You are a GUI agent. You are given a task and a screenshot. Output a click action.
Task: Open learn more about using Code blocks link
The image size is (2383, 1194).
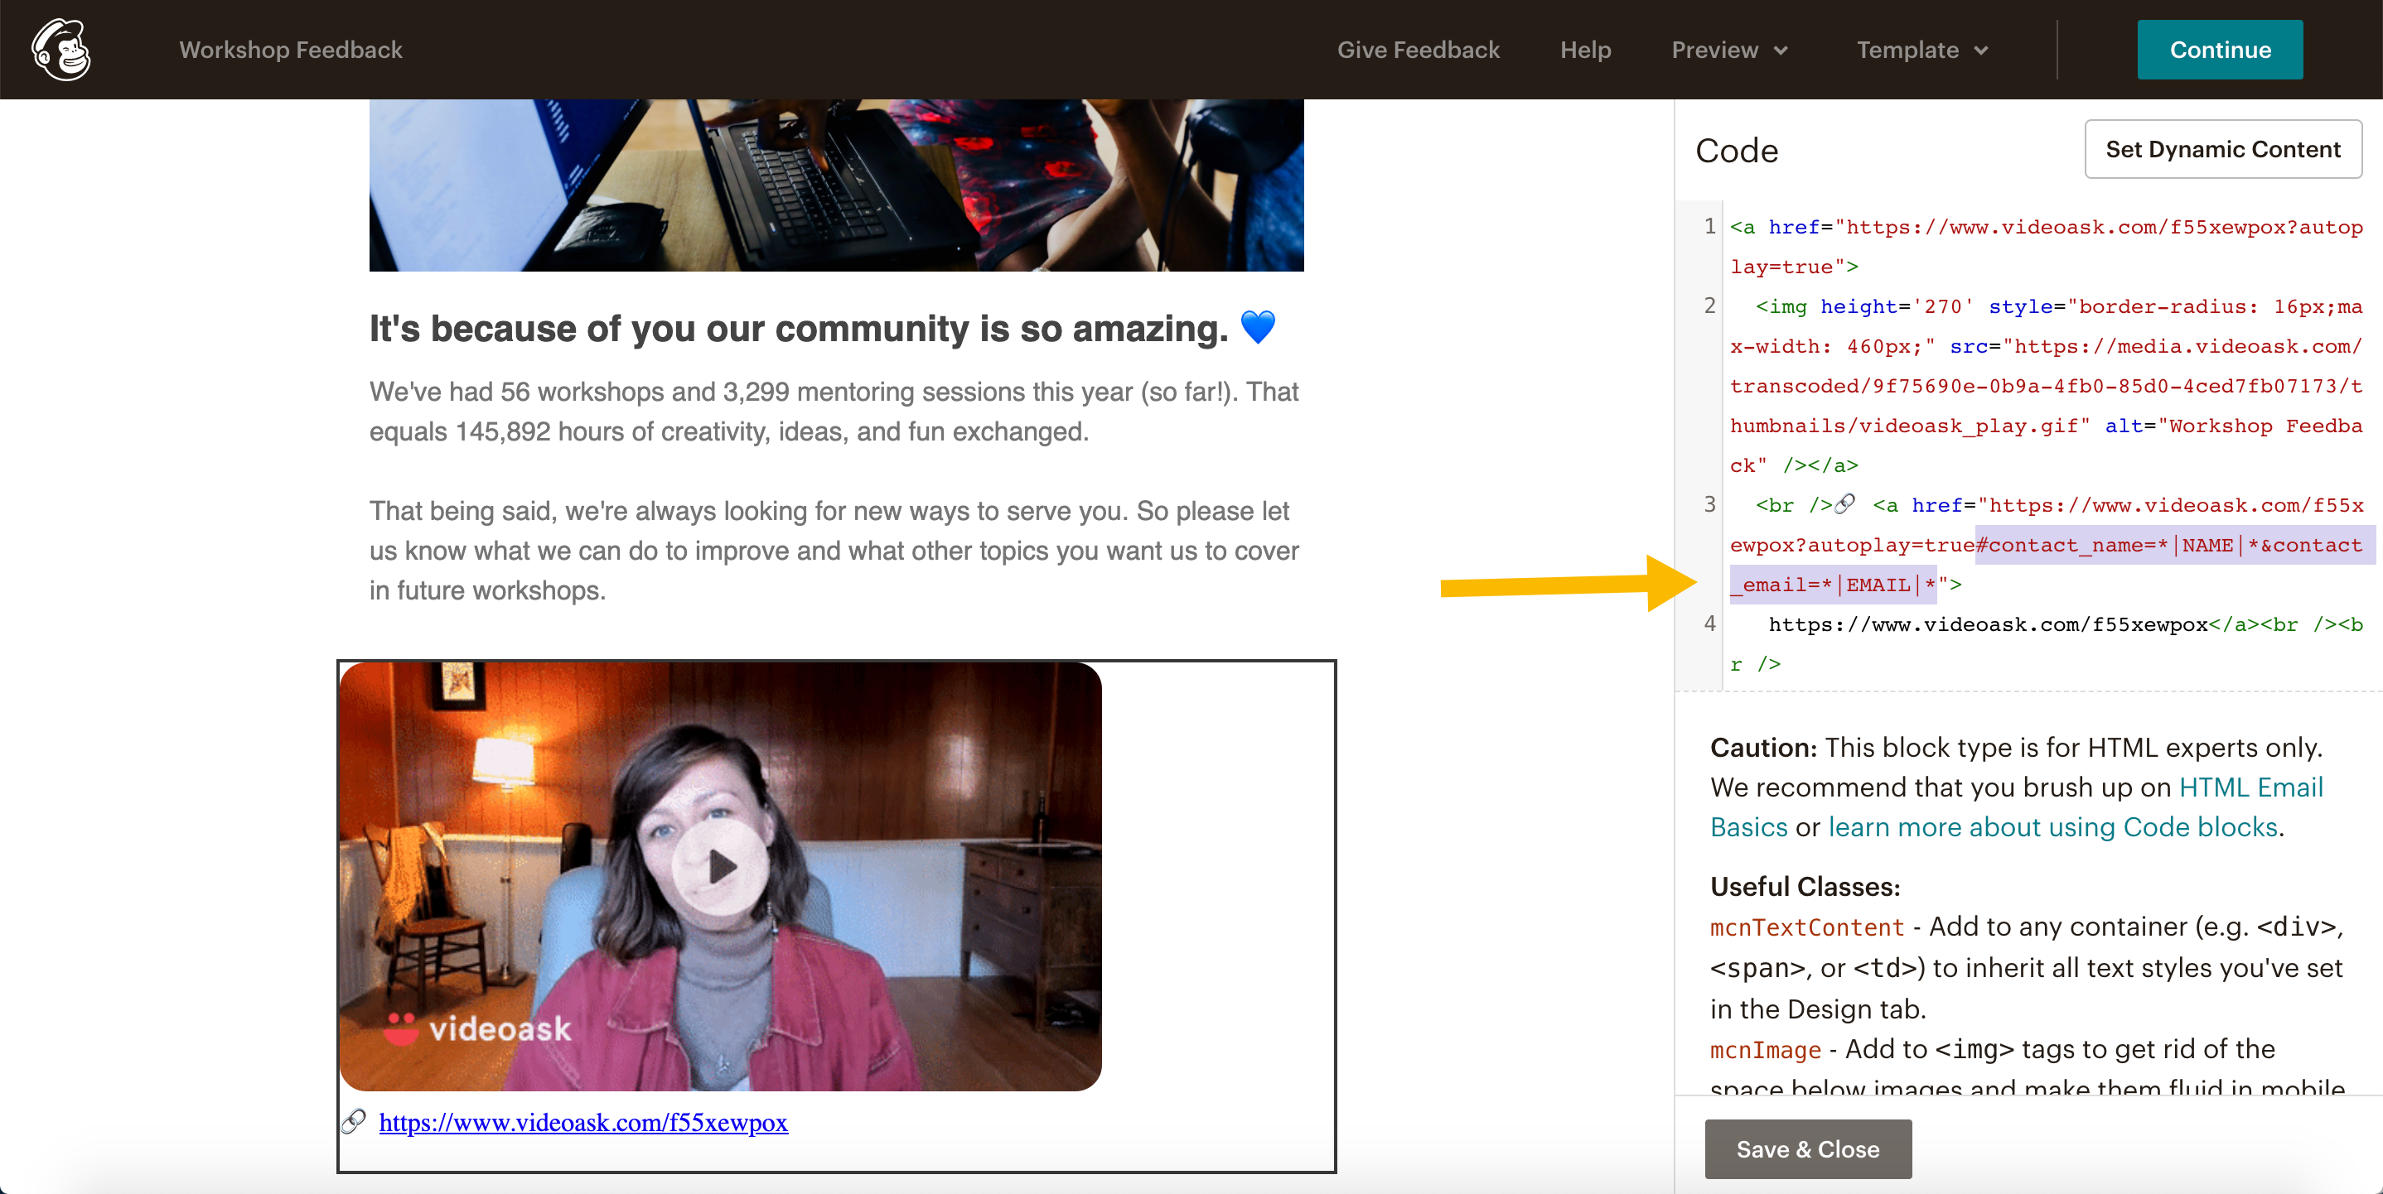[x=2052, y=826]
